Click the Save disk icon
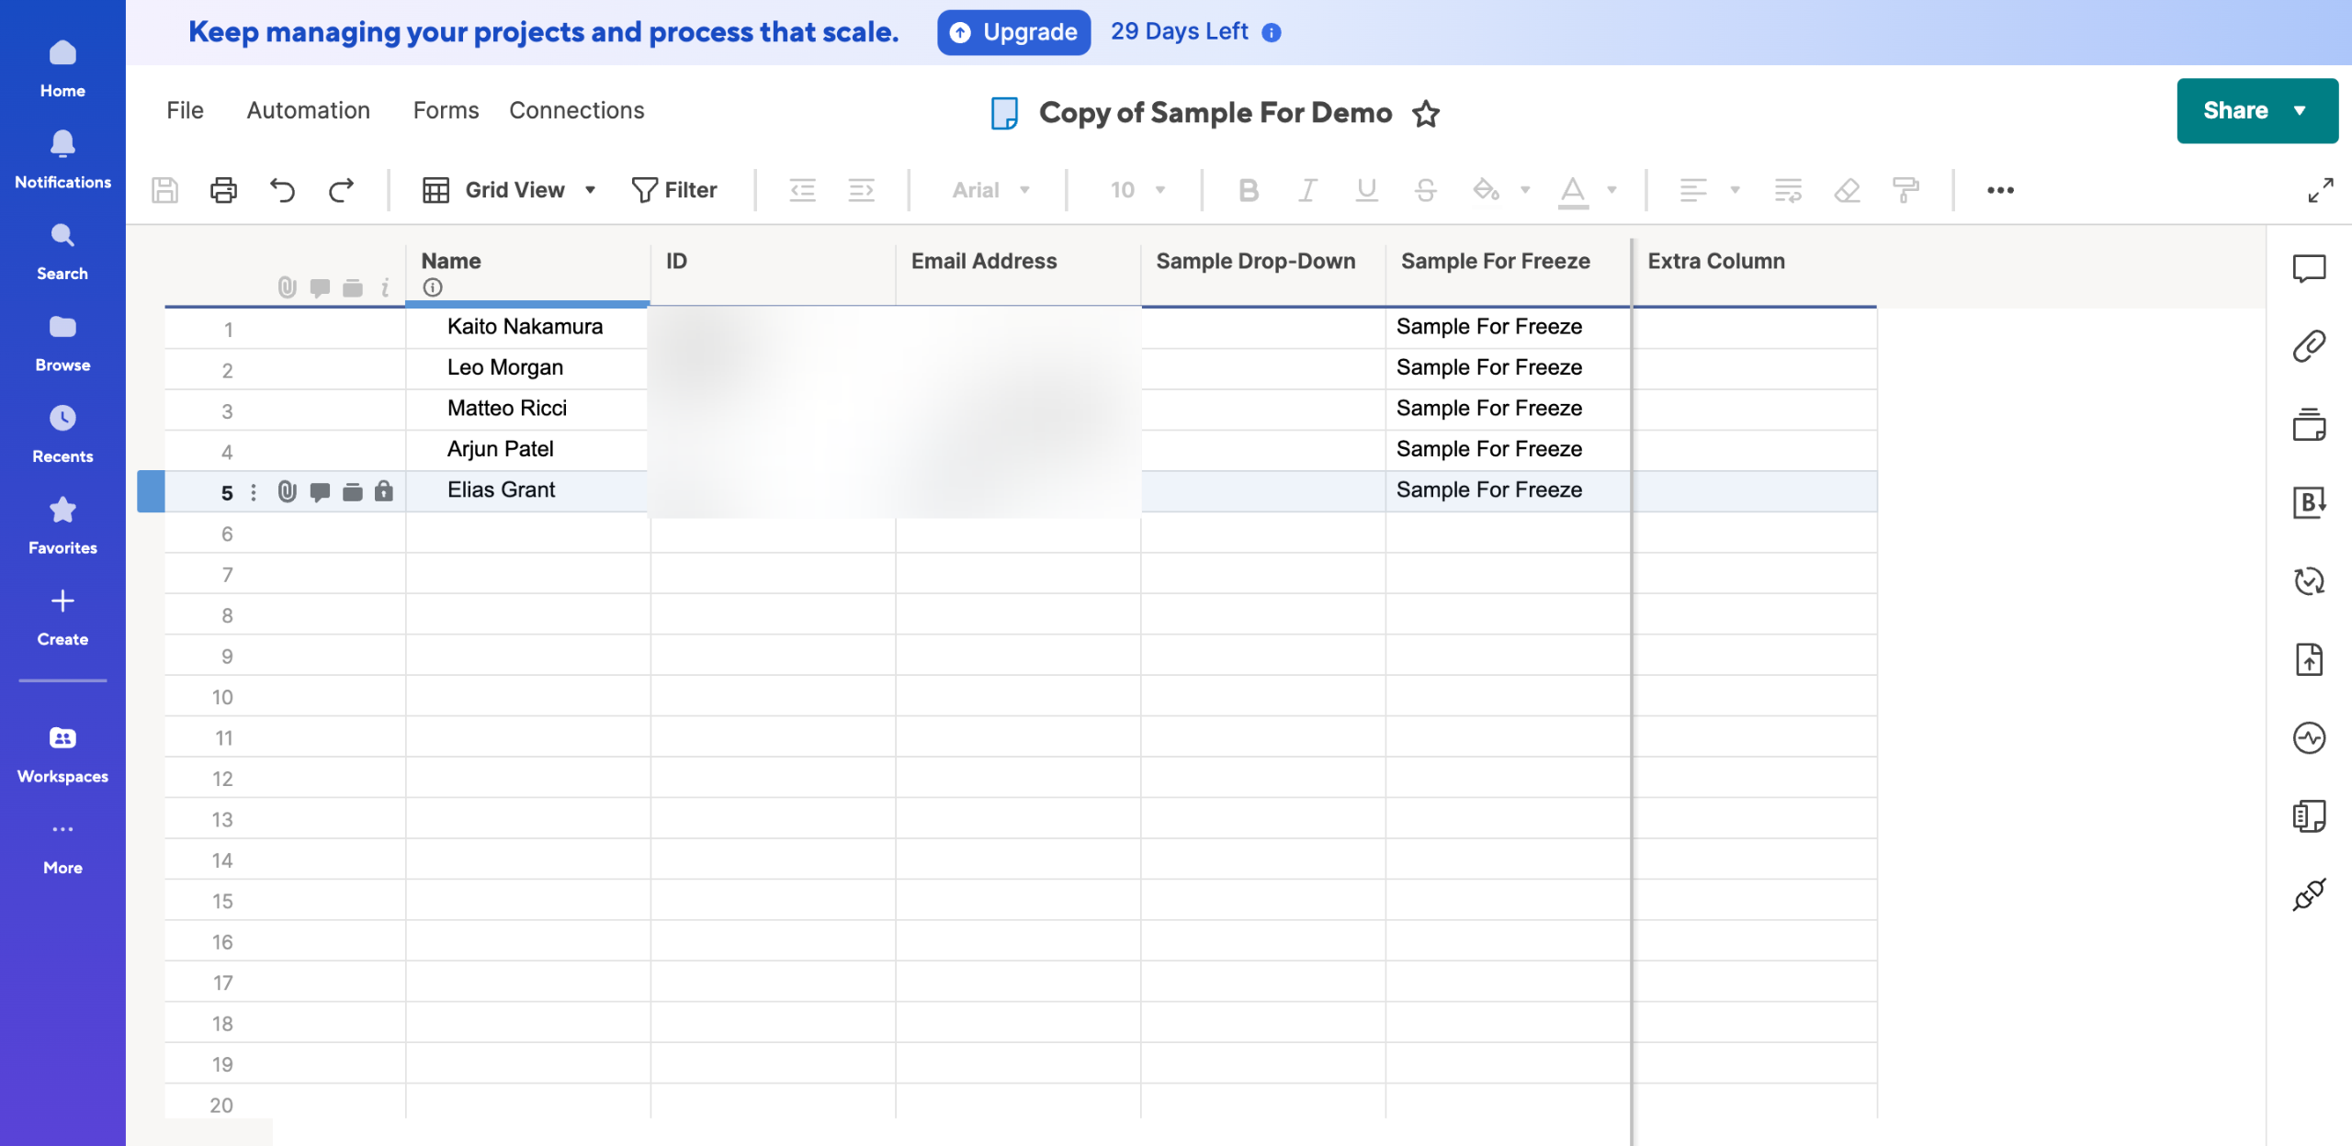Viewport: 2352px width, 1146px height. pyautogui.click(x=165, y=190)
